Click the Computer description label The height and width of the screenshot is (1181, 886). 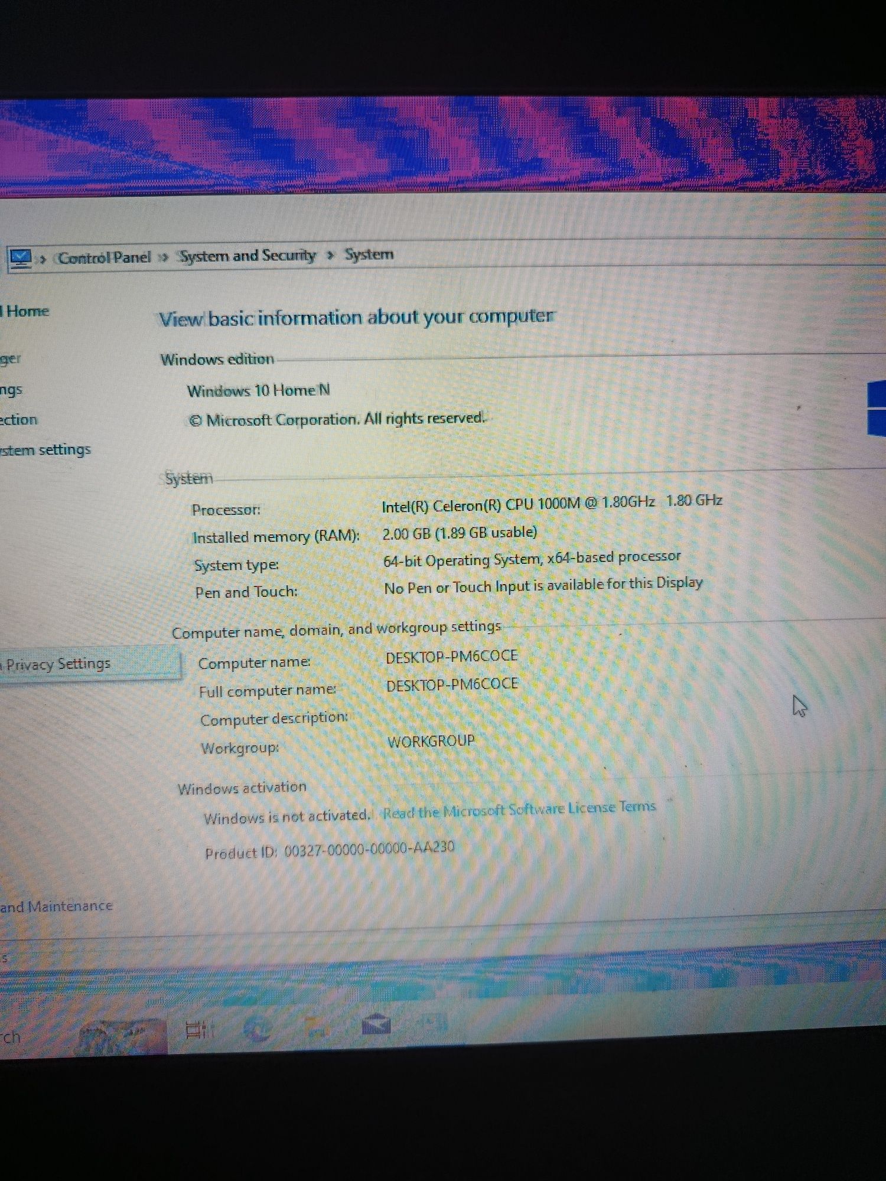pyautogui.click(x=274, y=719)
